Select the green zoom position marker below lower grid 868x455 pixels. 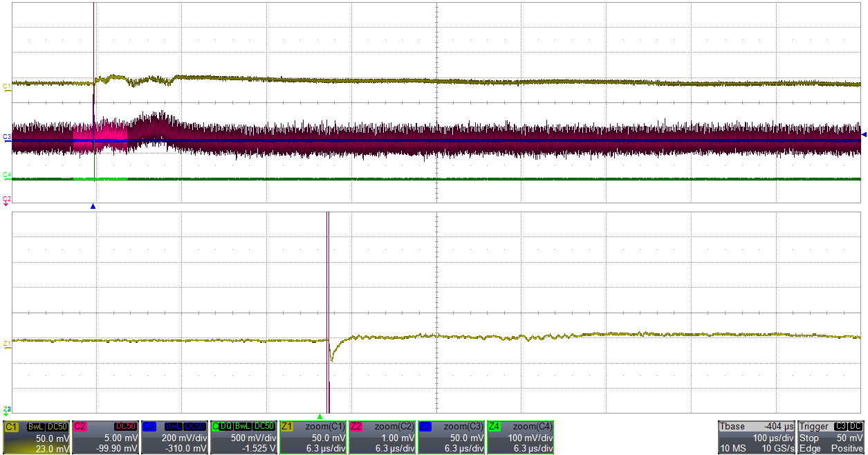click(320, 416)
